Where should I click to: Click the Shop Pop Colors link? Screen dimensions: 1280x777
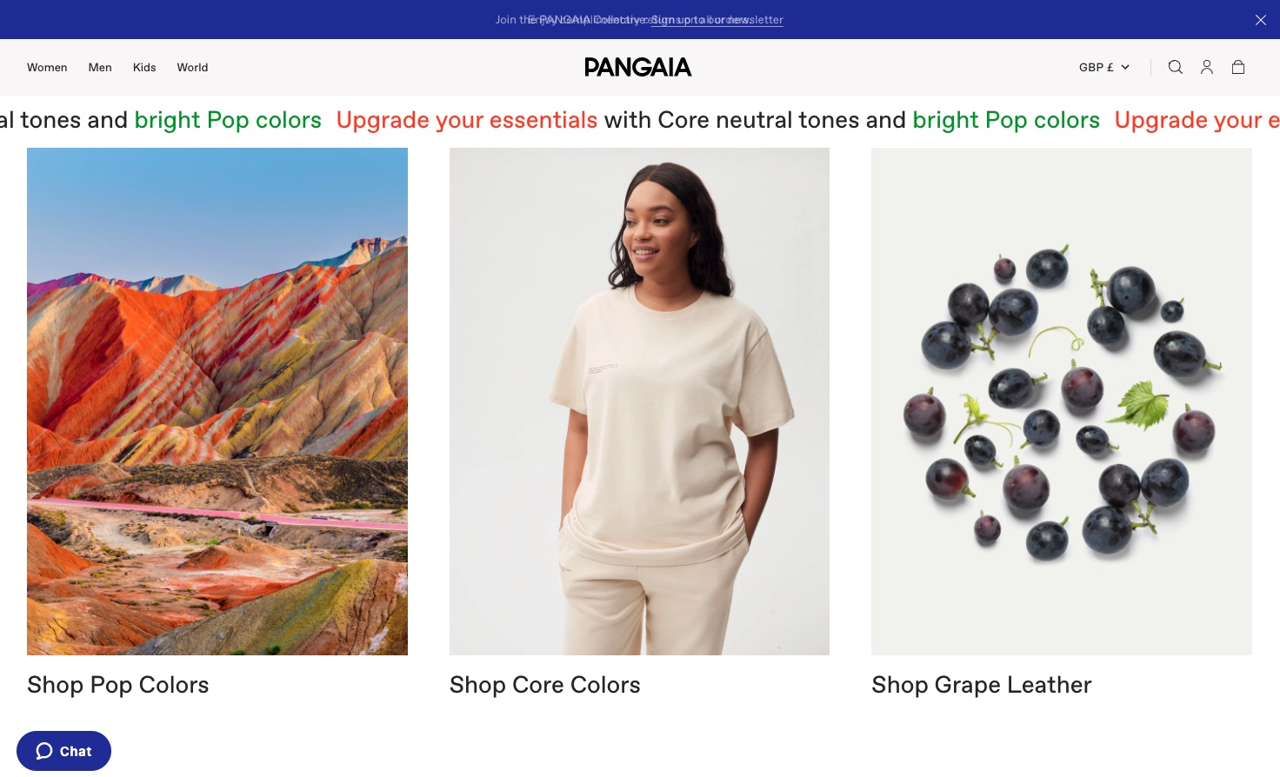118,685
